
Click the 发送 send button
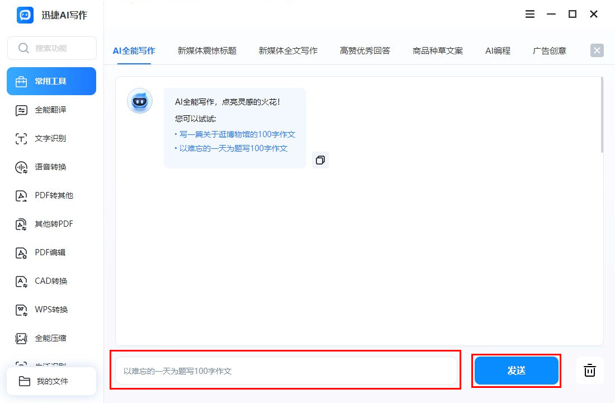[x=516, y=371]
